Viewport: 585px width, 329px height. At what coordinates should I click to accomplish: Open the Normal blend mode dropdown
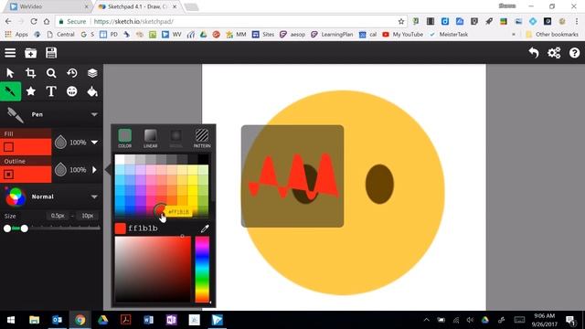pos(94,196)
